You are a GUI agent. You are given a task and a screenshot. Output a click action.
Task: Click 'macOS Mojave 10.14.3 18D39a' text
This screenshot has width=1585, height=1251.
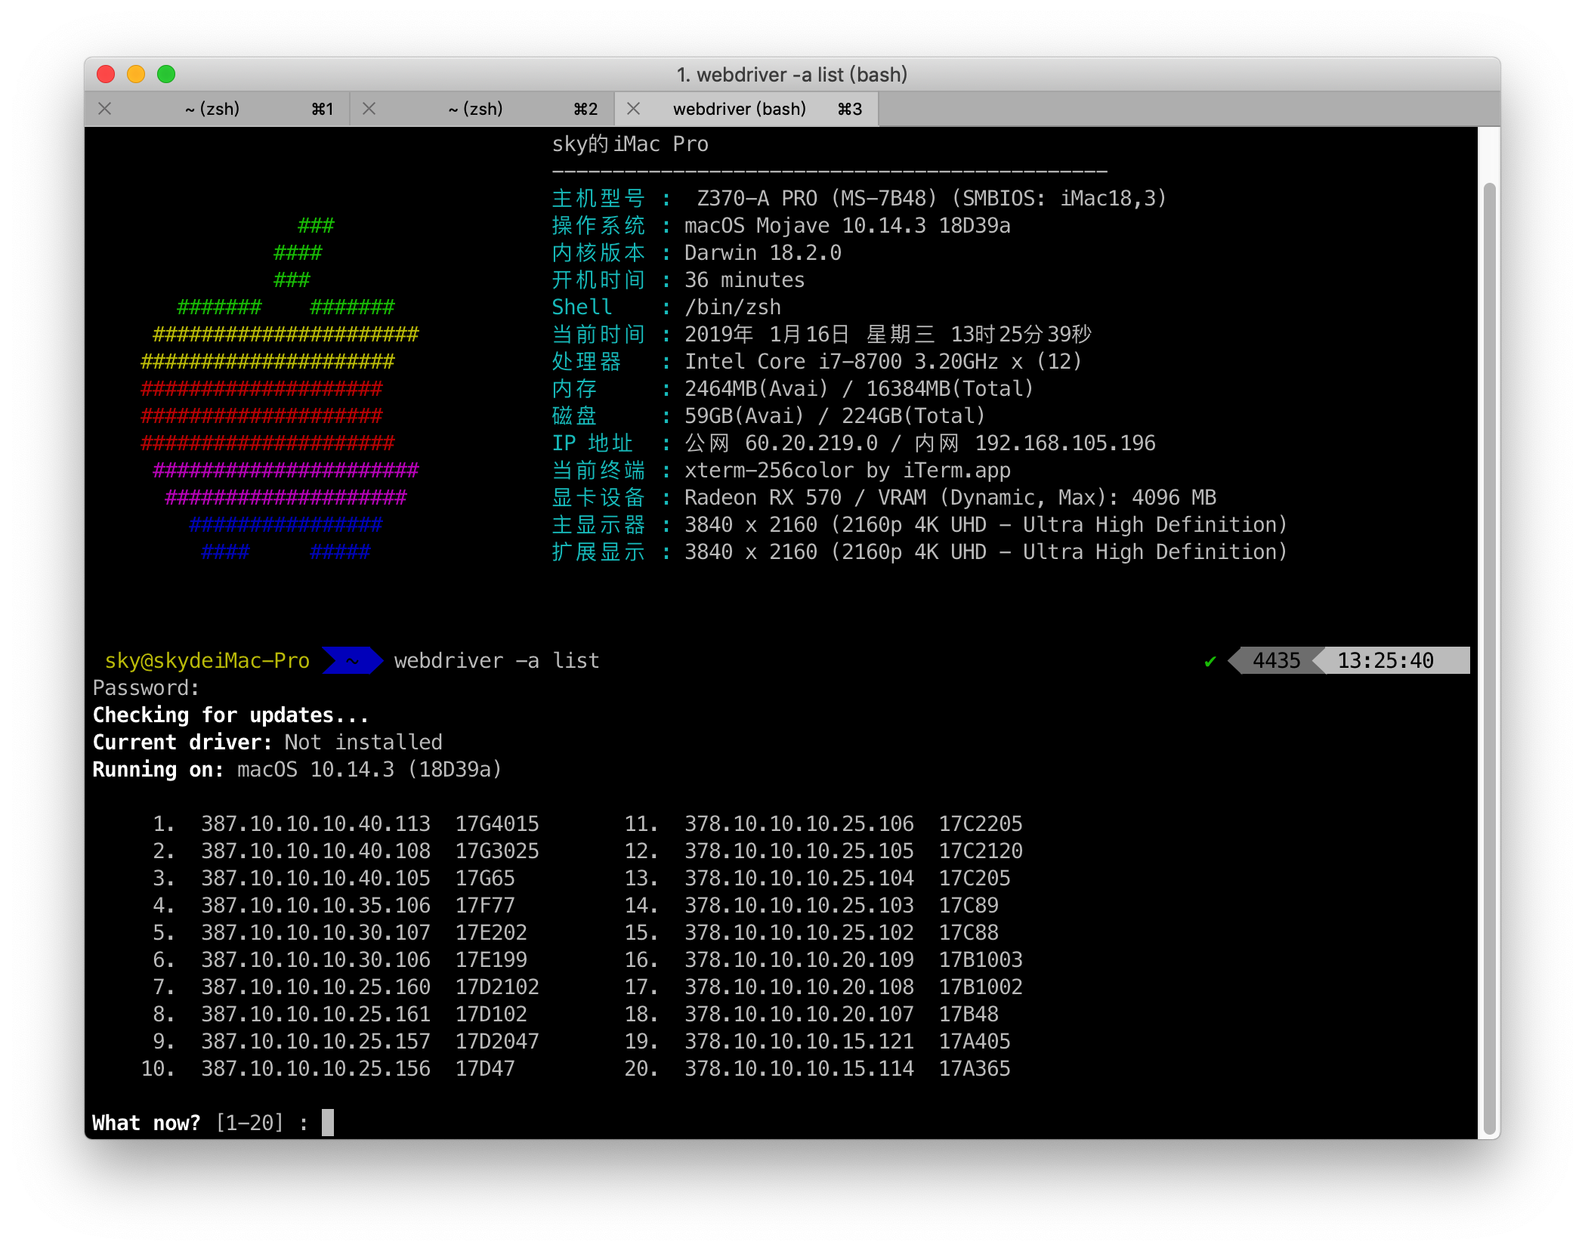click(x=847, y=226)
